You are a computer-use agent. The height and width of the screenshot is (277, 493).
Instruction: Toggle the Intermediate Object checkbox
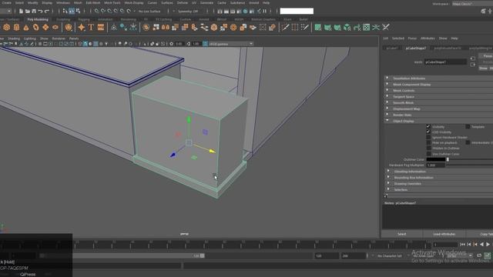pos(468,142)
